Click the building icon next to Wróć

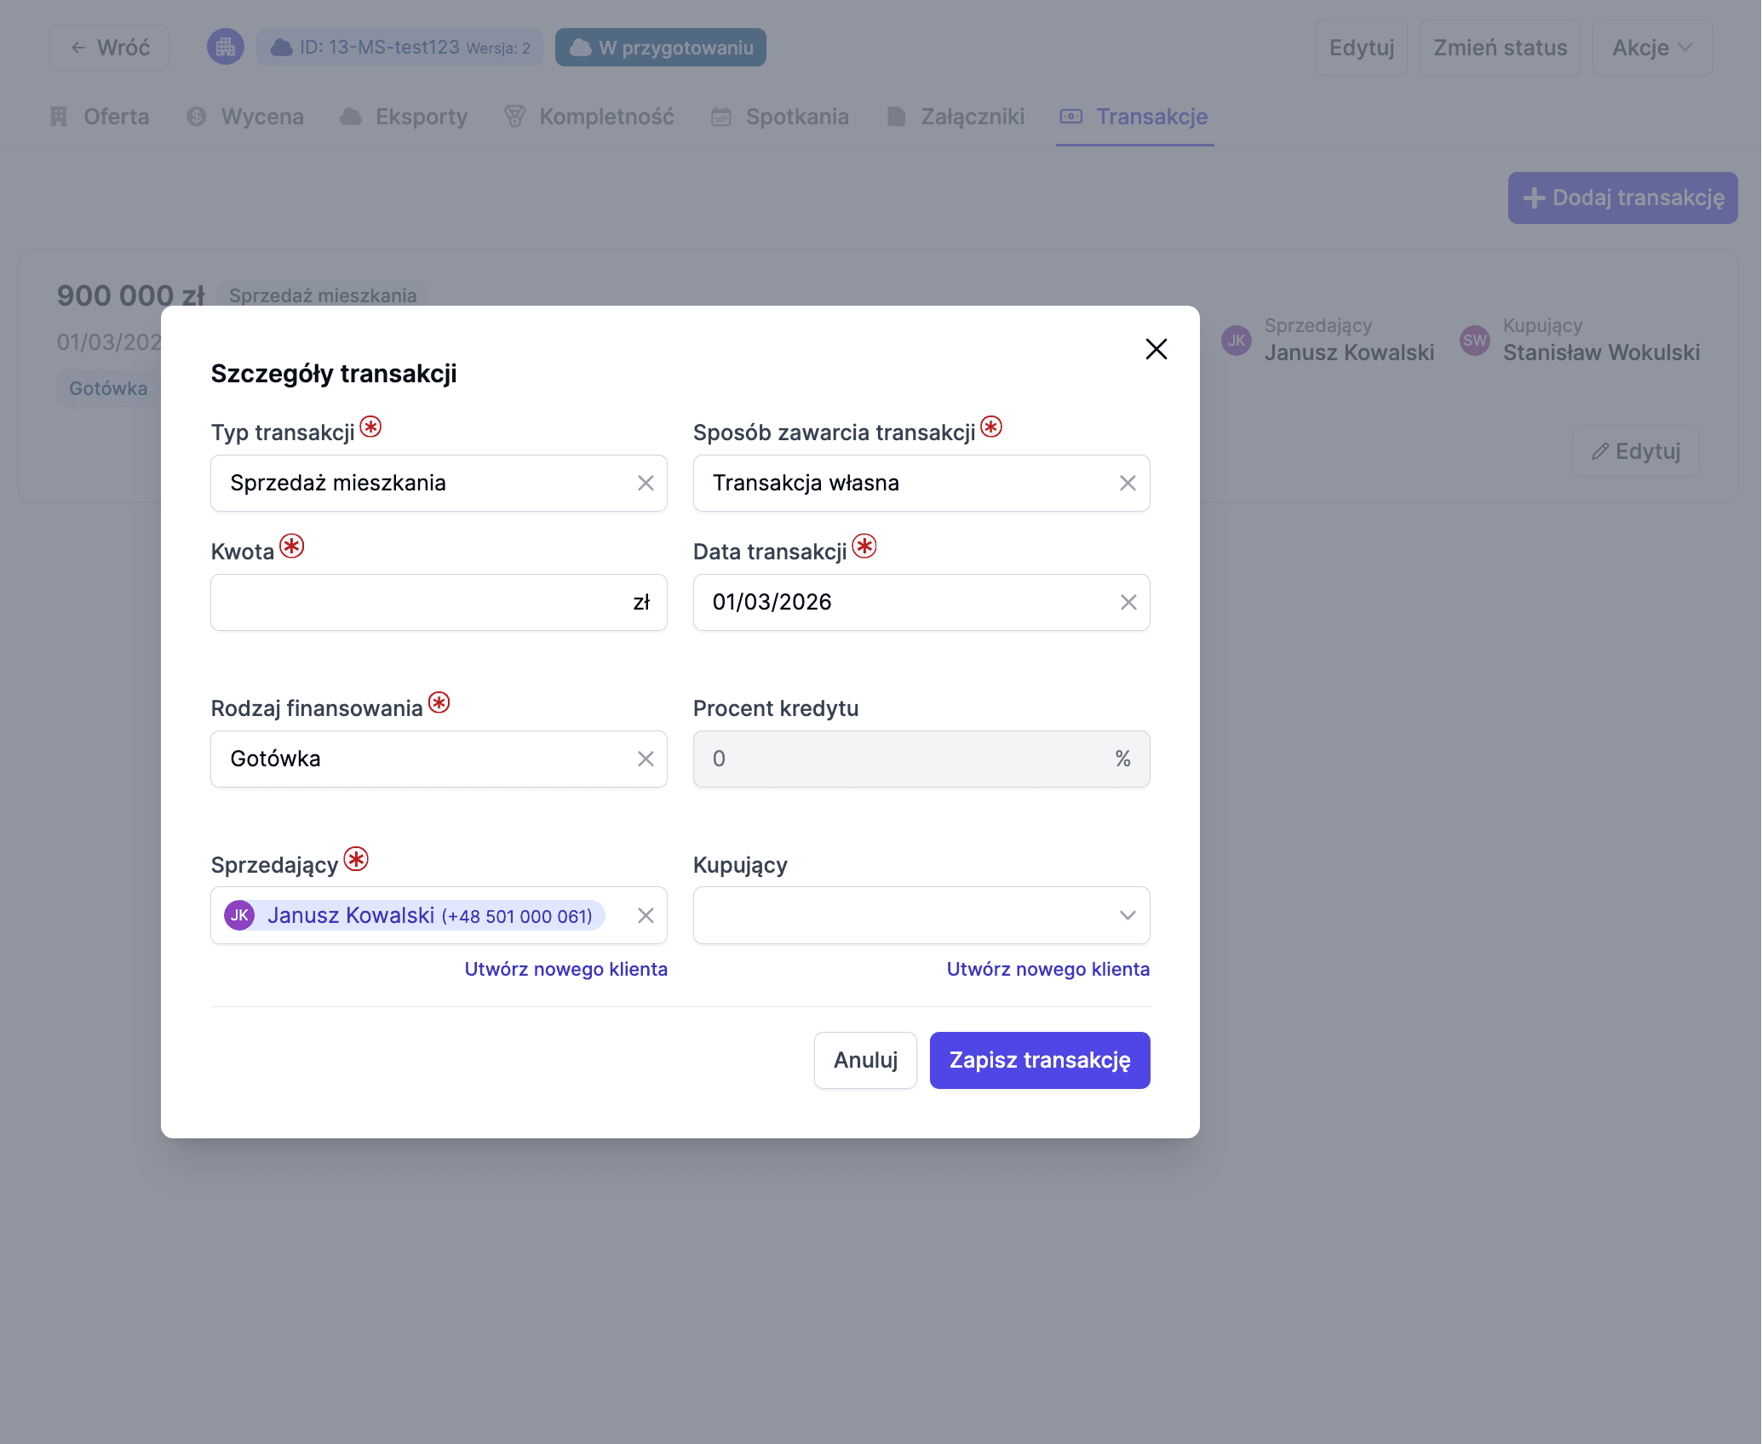click(x=225, y=48)
